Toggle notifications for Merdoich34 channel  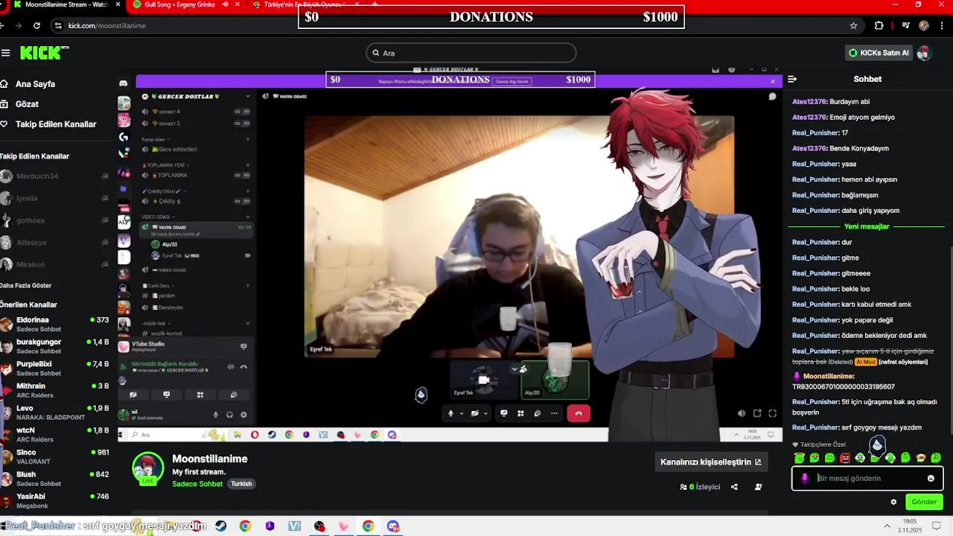105,176
